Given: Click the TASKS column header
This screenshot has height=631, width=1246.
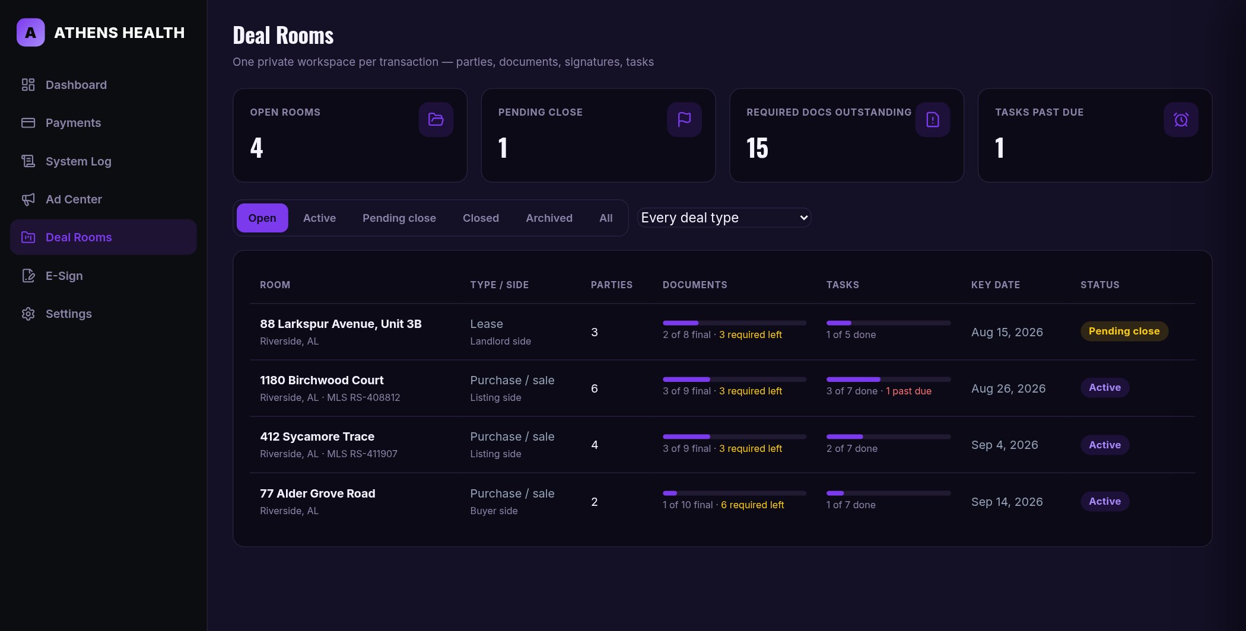Looking at the screenshot, I should (x=843, y=285).
